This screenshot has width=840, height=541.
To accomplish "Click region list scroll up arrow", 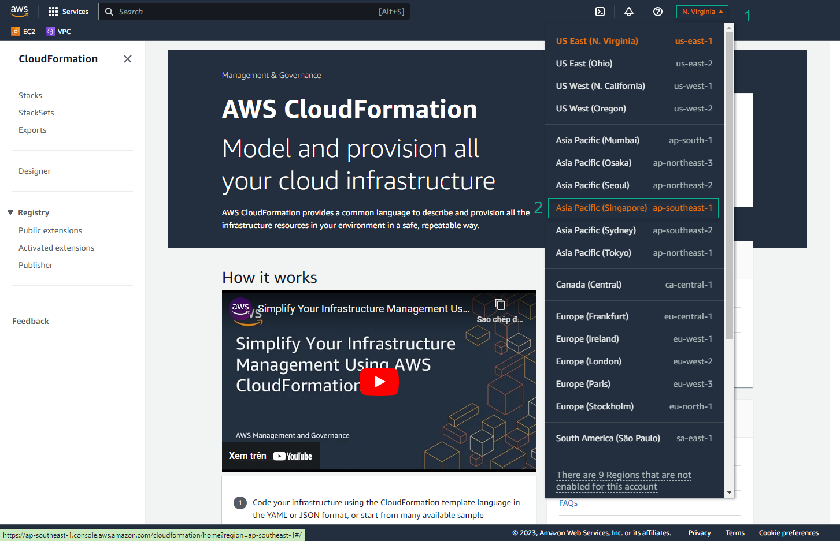I will 729,27.
